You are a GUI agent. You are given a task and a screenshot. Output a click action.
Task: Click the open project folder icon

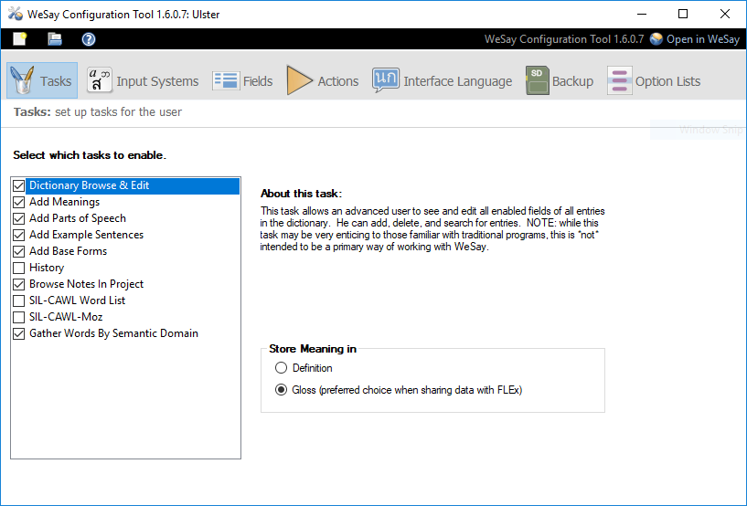point(54,39)
